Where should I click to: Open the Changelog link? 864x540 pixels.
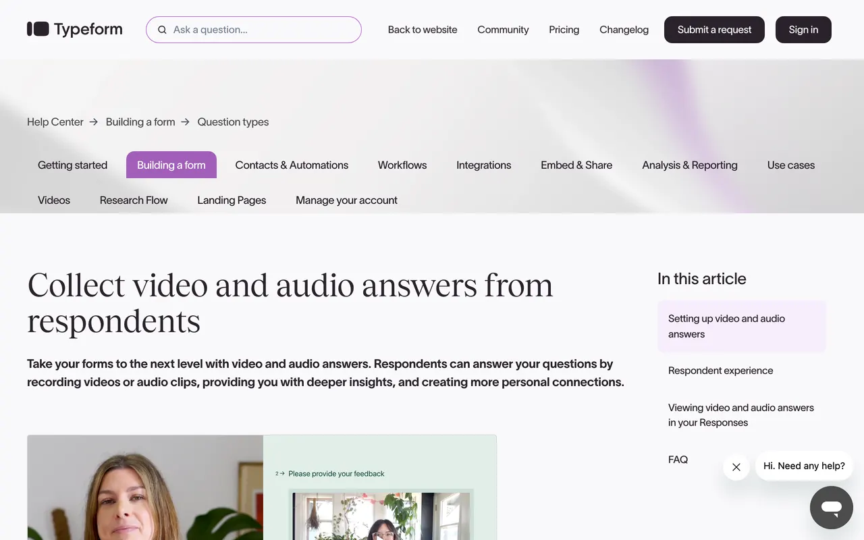624,30
